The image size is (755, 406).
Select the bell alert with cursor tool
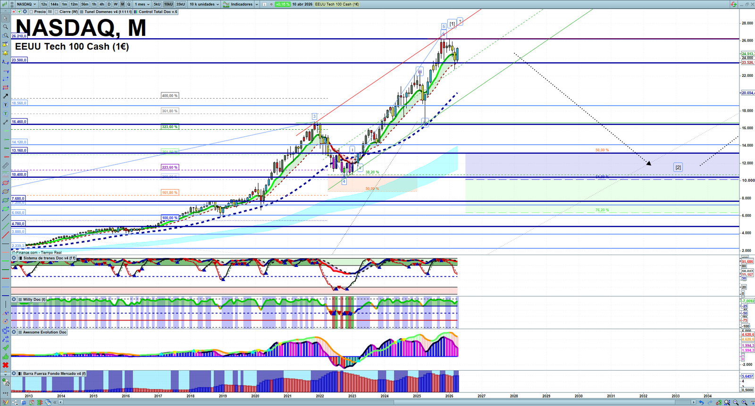(x=5, y=44)
